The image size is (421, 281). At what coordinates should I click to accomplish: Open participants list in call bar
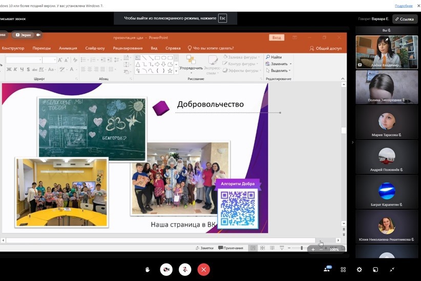327,269
